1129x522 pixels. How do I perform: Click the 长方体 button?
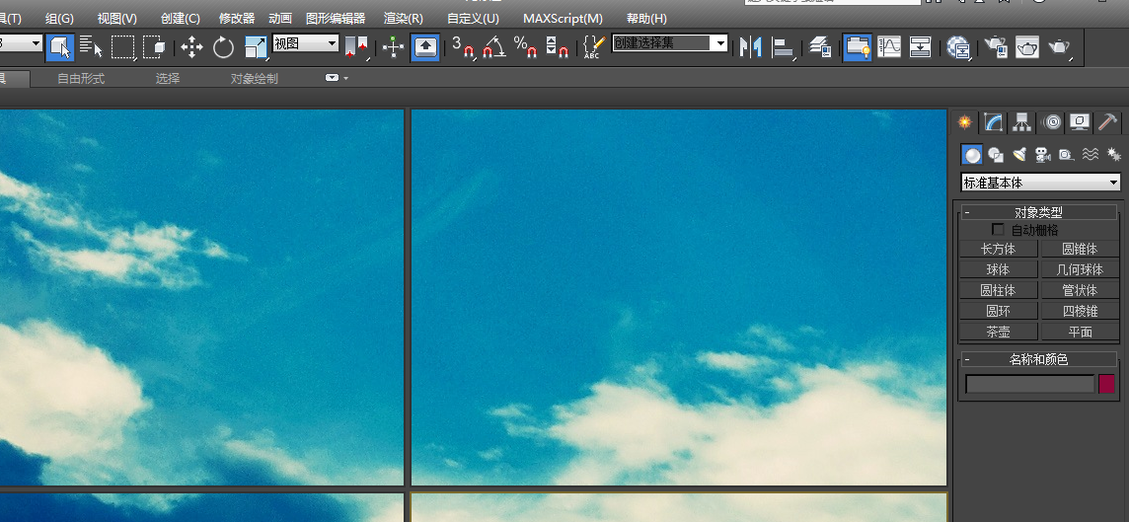pos(998,250)
